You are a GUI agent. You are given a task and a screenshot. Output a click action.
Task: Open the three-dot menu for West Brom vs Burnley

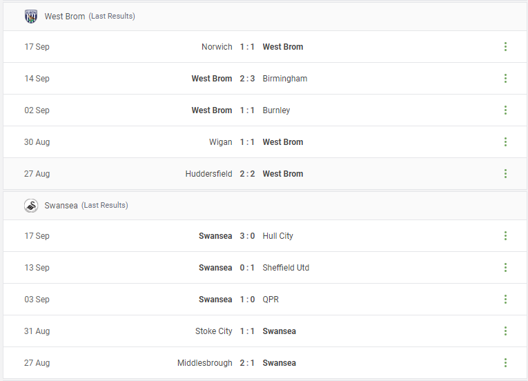pyautogui.click(x=505, y=110)
